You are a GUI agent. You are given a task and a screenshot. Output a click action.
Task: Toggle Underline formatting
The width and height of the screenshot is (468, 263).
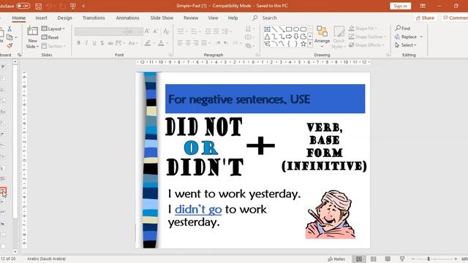click(x=94, y=43)
